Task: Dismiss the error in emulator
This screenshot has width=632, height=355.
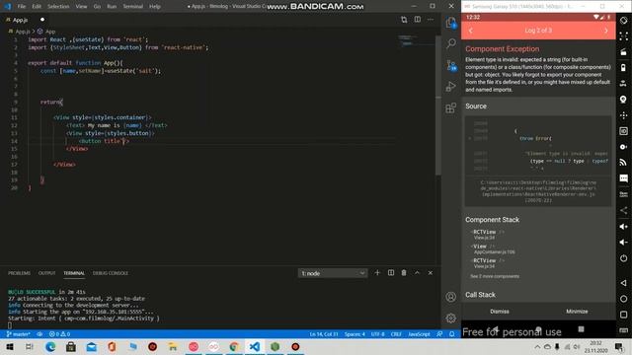Action: tap(500, 312)
